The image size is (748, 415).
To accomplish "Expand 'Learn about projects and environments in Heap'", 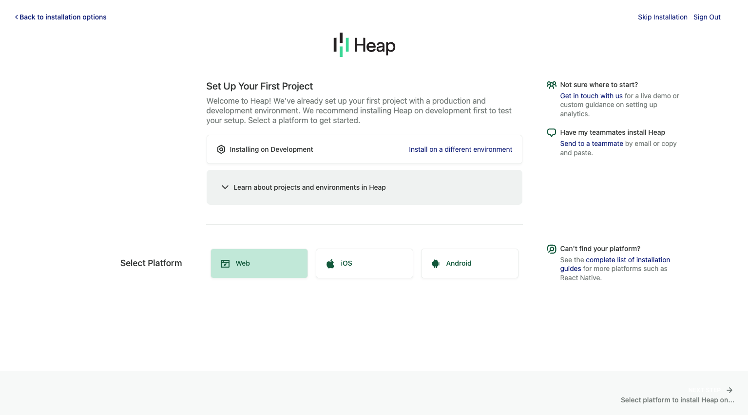I will (310, 187).
